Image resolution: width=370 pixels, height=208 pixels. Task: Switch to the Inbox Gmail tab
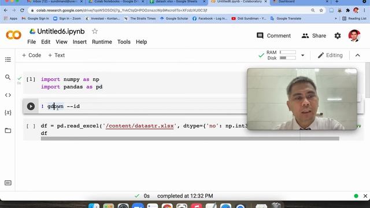[55, 2]
